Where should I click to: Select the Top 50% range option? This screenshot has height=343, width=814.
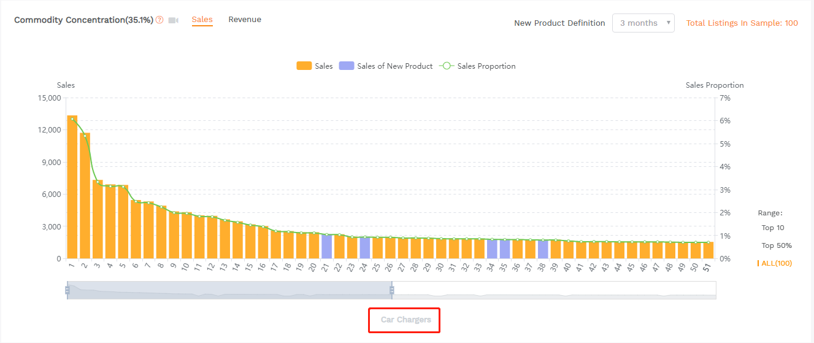[x=776, y=245]
